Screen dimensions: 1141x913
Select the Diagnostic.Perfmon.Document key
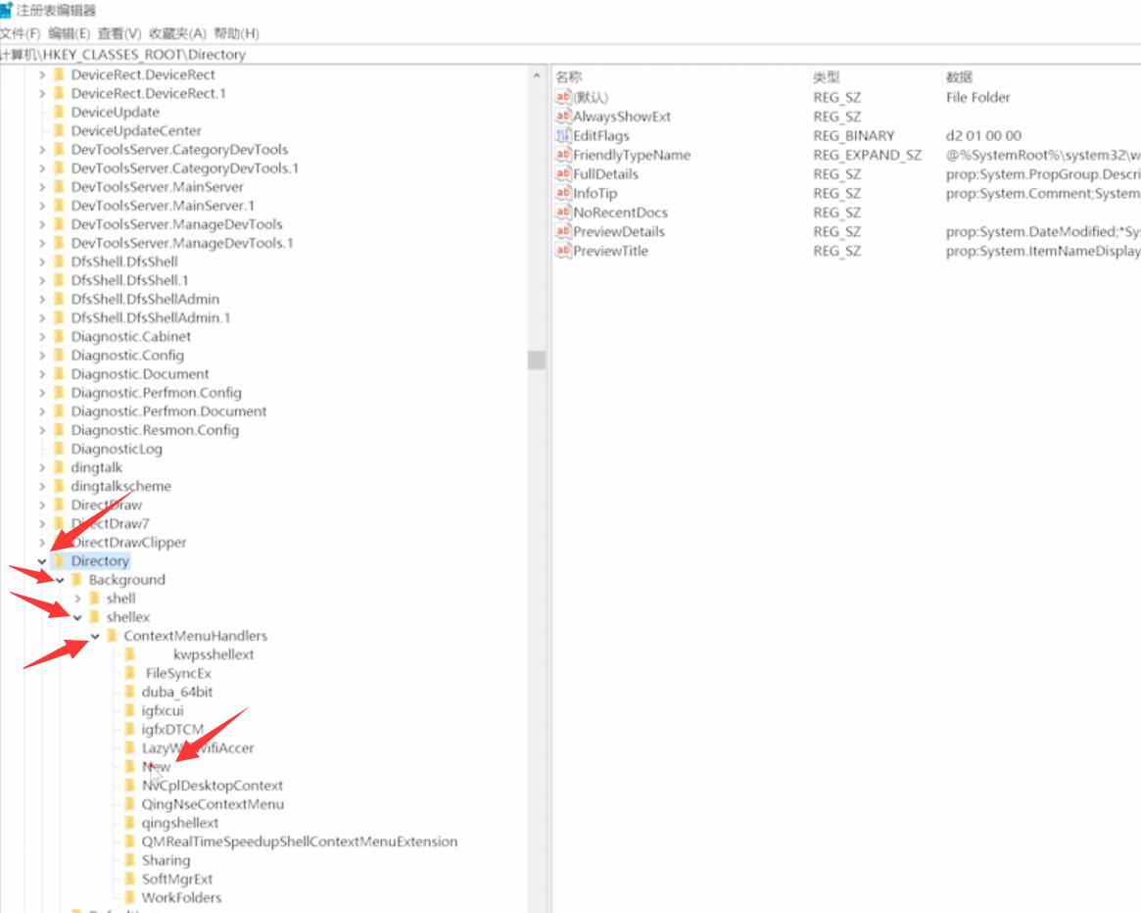pos(168,411)
